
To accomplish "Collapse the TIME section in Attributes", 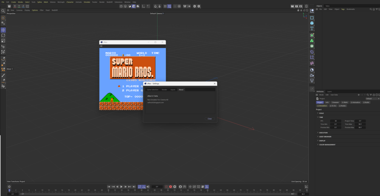I will coord(321,117).
